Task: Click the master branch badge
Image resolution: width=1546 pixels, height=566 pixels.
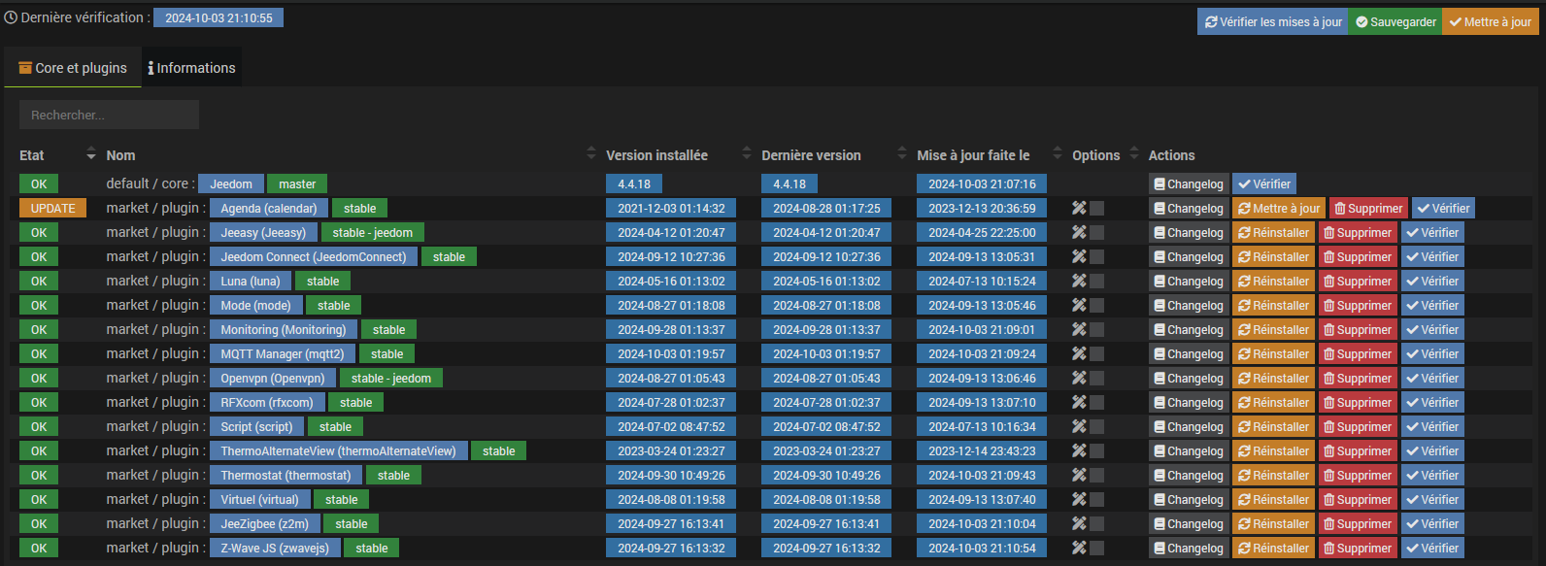Action: point(297,183)
